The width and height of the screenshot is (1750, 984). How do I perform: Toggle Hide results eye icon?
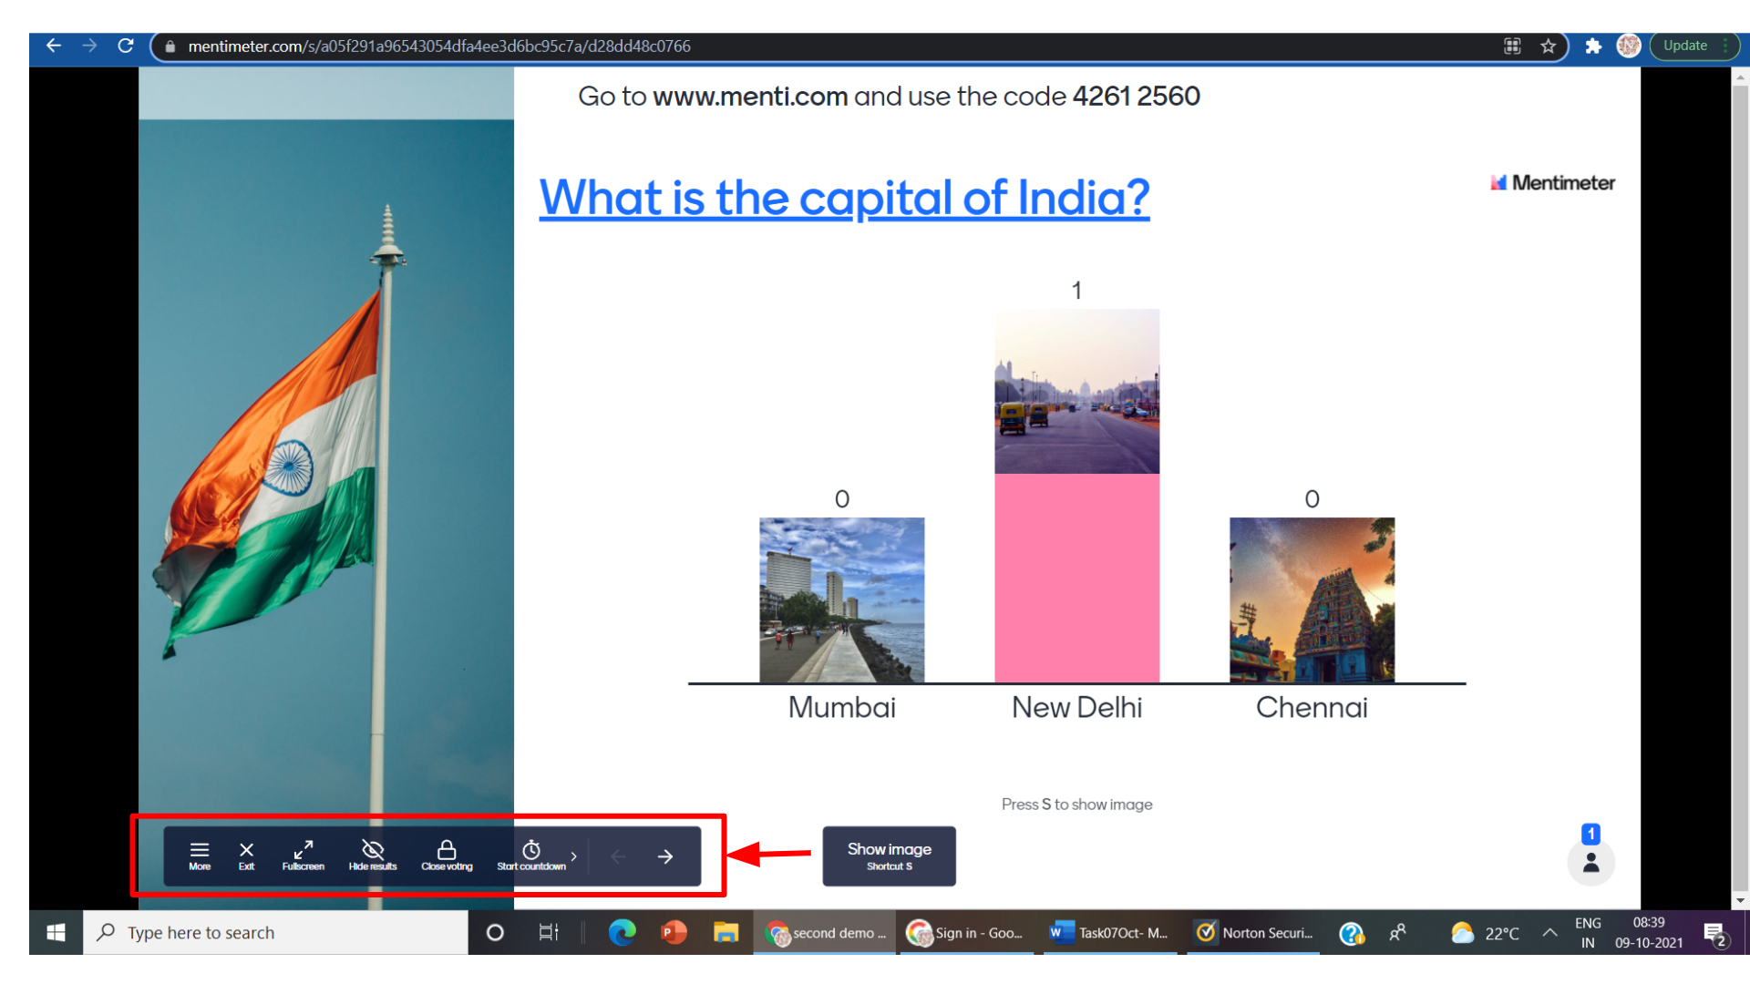click(372, 855)
